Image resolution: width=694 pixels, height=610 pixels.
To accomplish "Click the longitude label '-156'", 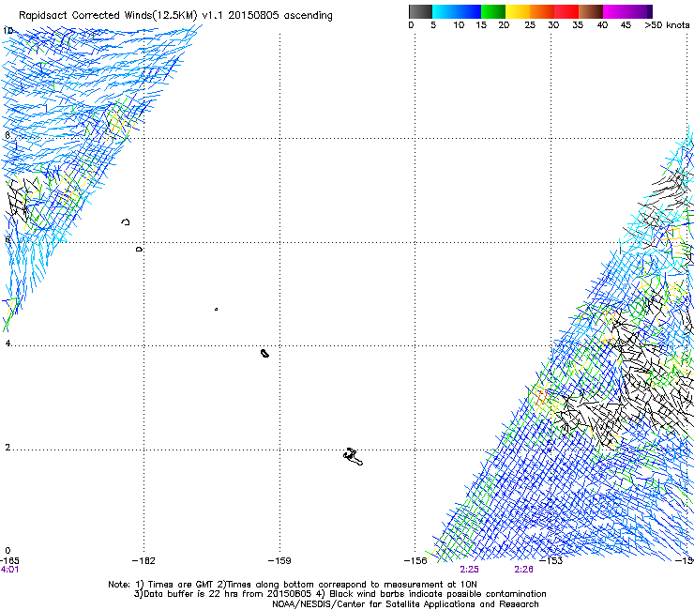I will coord(415,561).
